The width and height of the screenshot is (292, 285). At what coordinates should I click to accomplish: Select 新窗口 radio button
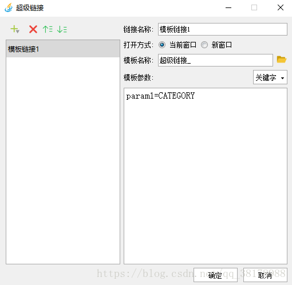(x=204, y=45)
